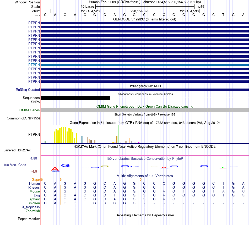The image size is (249, 225).
Task: Select the Dog alignment row label
Action: pyautogui.click(x=37, y=195)
